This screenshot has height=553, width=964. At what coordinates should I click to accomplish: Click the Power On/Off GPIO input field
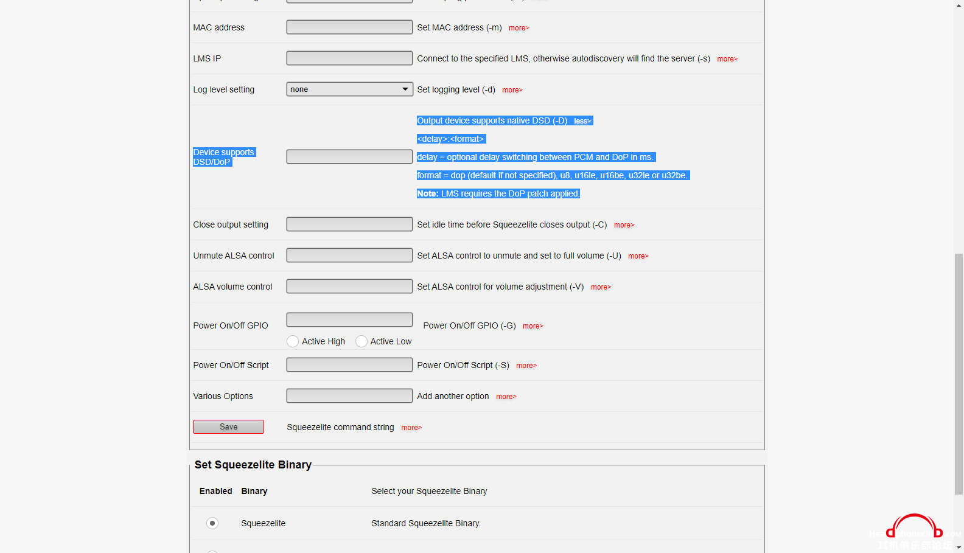pyautogui.click(x=349, y=320)
